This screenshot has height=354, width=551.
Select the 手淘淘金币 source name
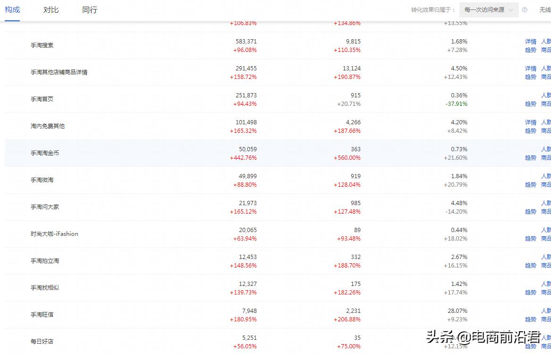45,153
